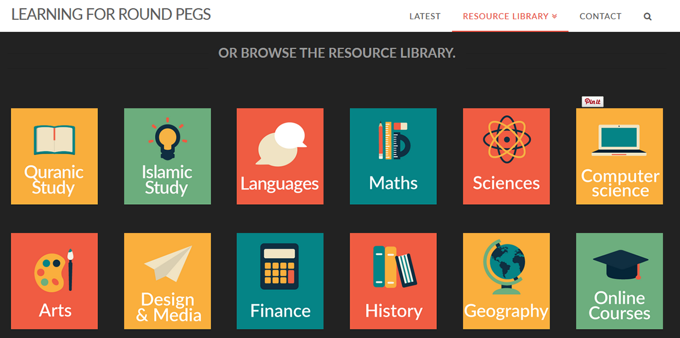This screenshot has width=680, height=338.
Task: Click the Finance category label text
Action: click(x=280, y=311)
